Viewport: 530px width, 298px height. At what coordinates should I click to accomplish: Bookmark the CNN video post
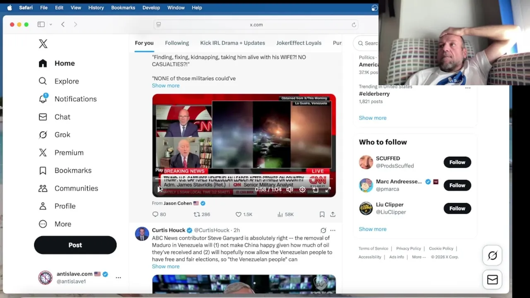click(322, 214)
